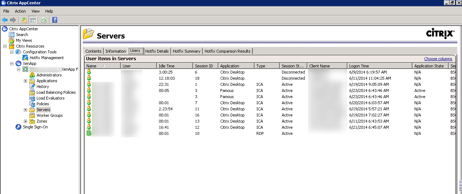Click the Forward arrow in the toolbar
This screenshot has width=462, height=194.
[13, 20]
